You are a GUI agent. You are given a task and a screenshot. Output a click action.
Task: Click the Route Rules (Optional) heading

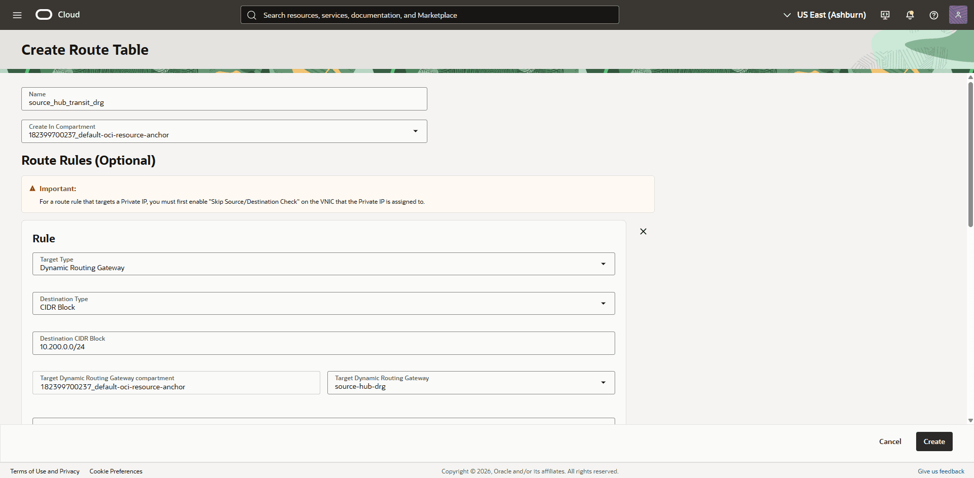pos(88,160)
